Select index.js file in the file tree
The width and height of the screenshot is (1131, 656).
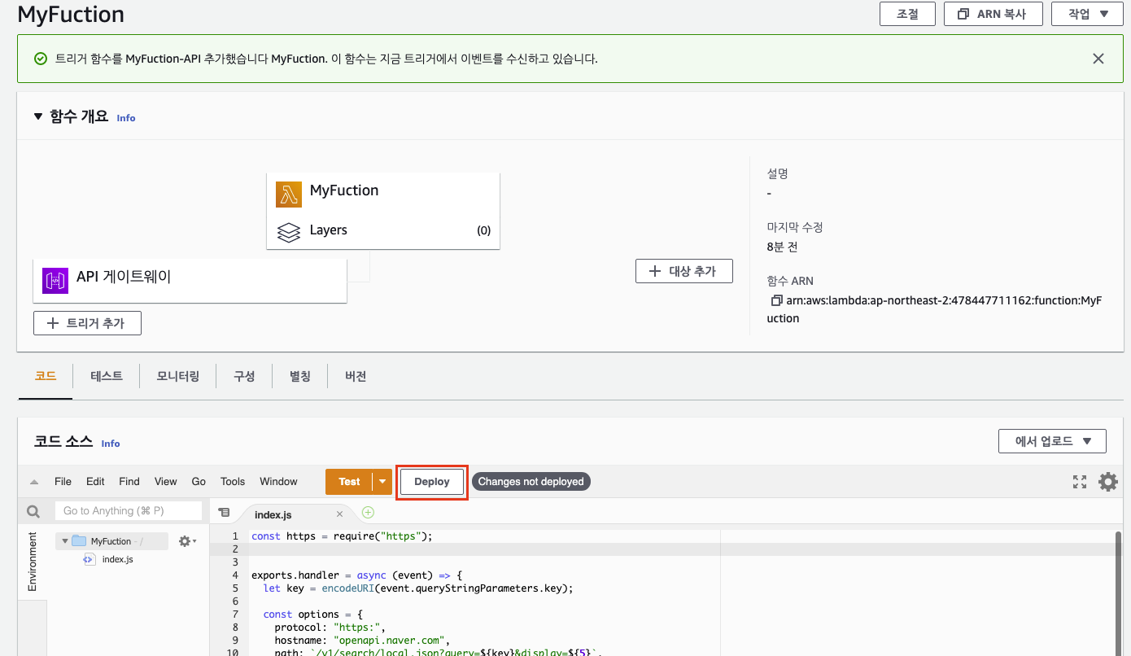coord(117,559)
